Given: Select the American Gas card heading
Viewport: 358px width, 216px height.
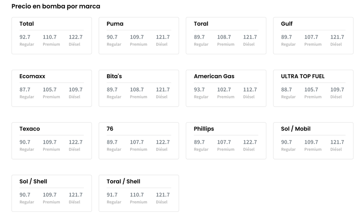Looking at the screenshot, I should point(214,76).
